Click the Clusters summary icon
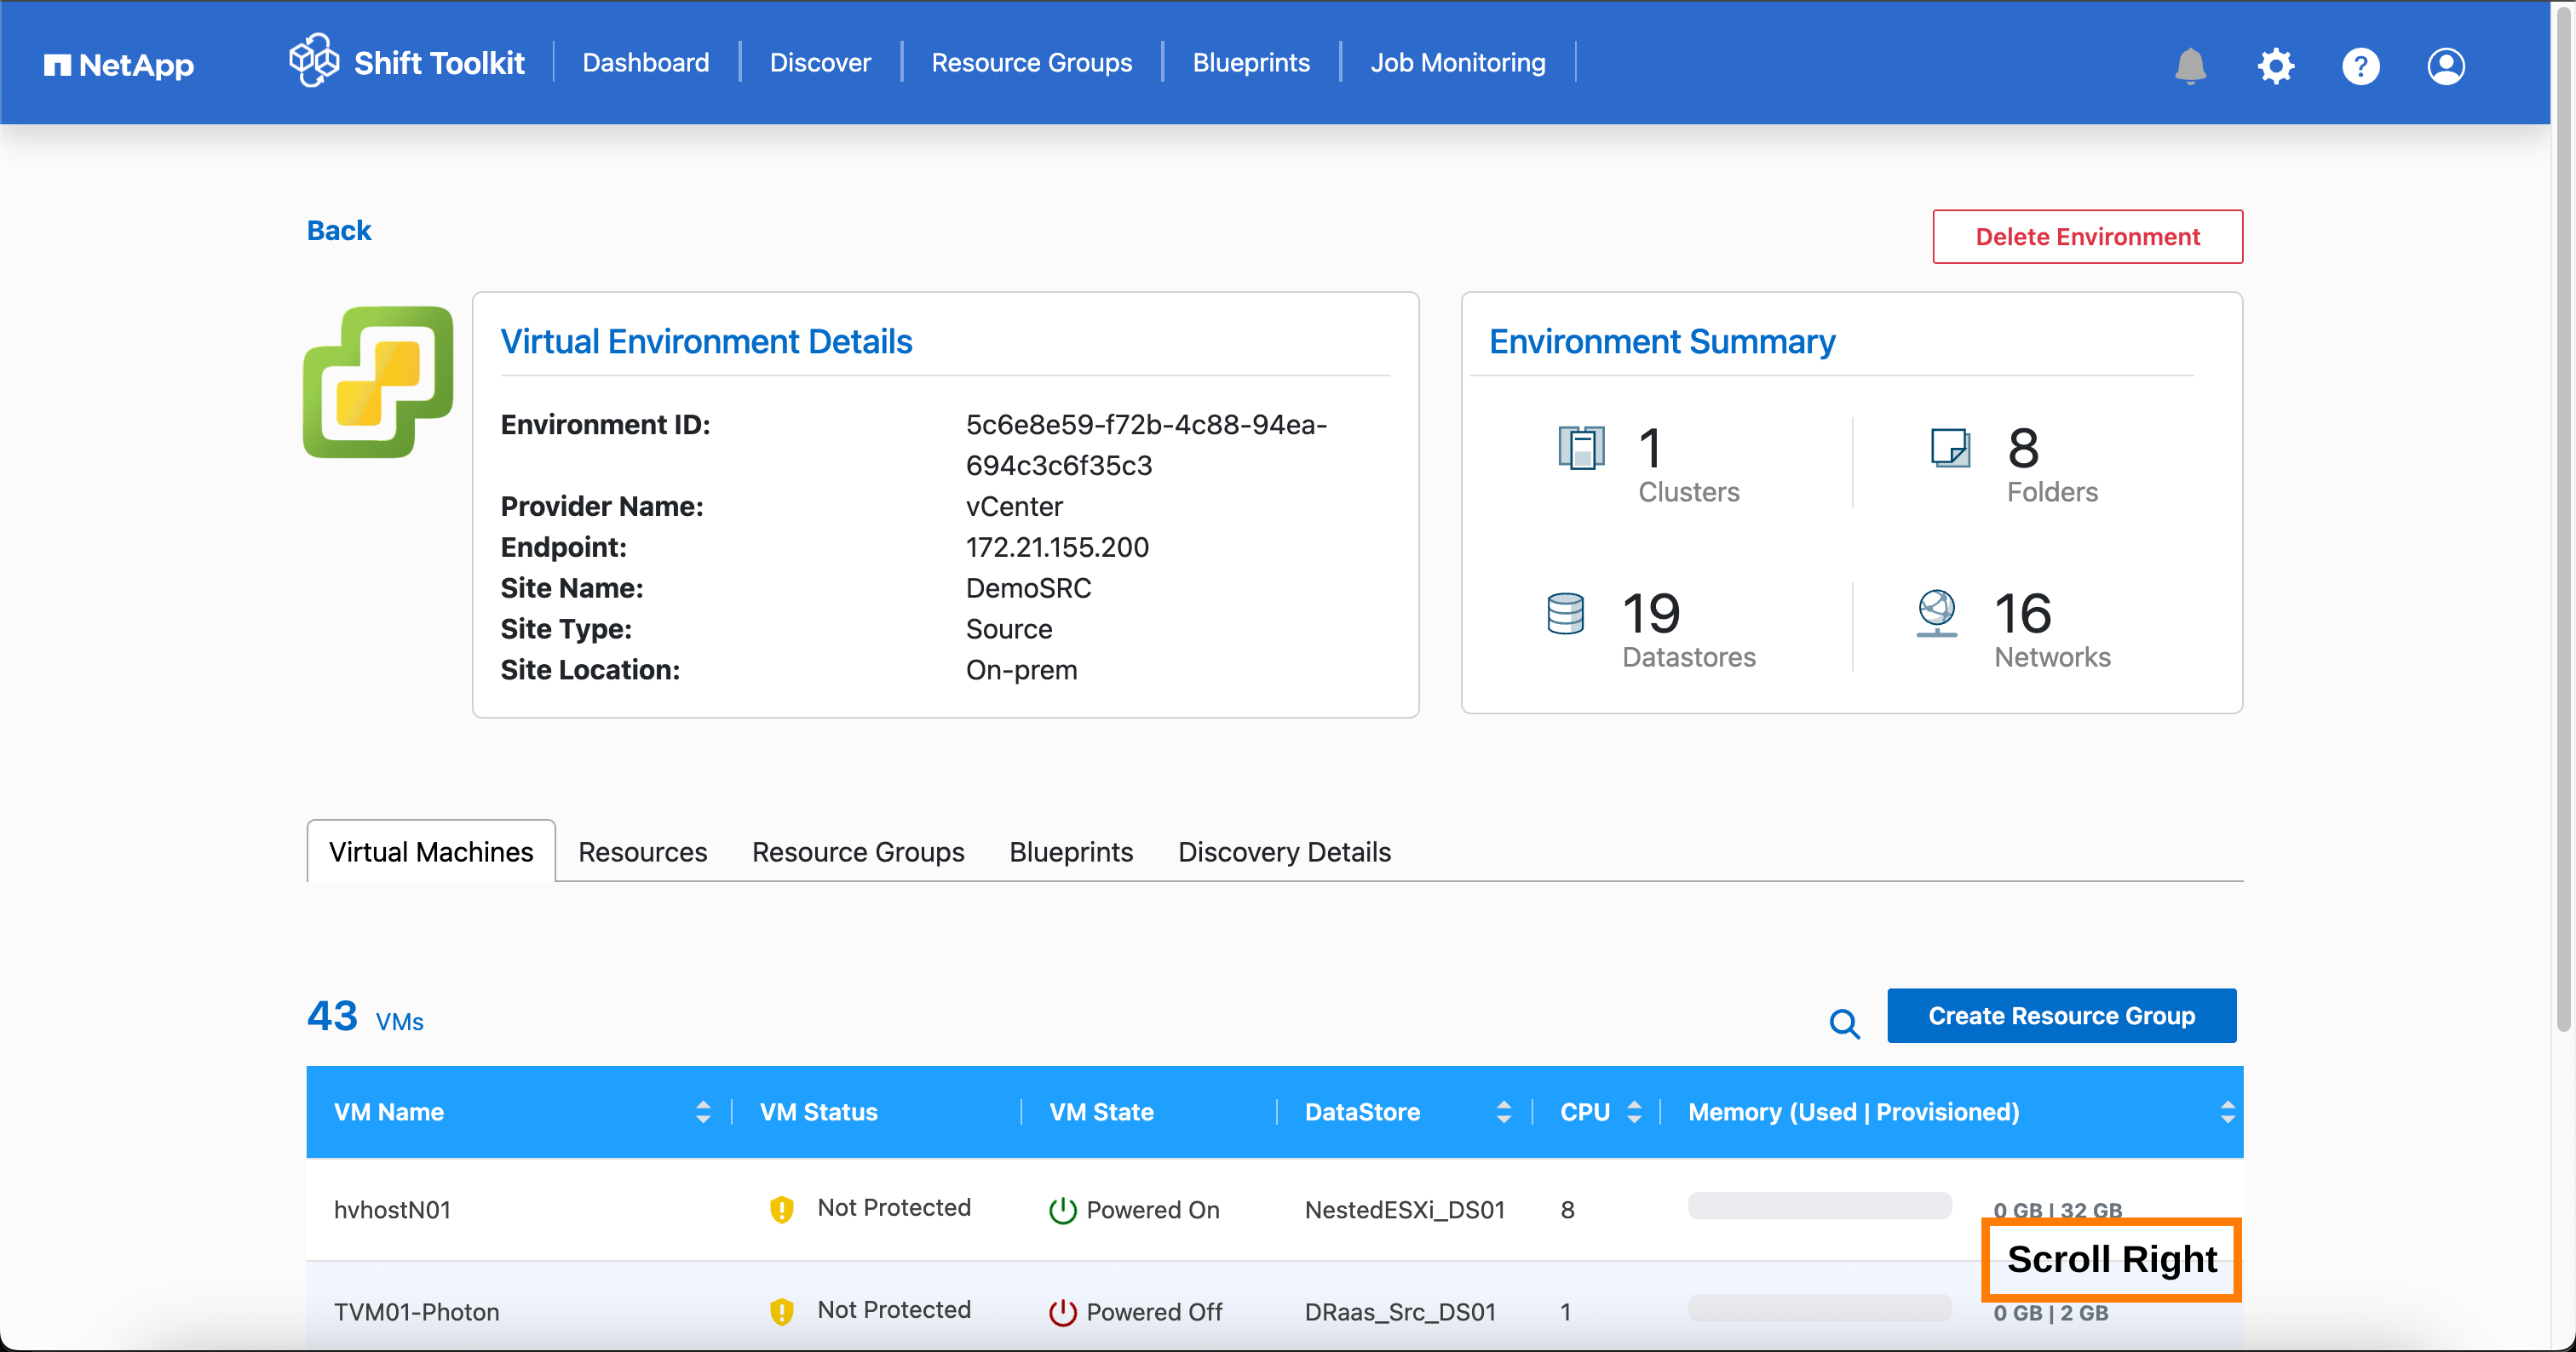Screen dimensions: 2576x1352 point(1581,448)
